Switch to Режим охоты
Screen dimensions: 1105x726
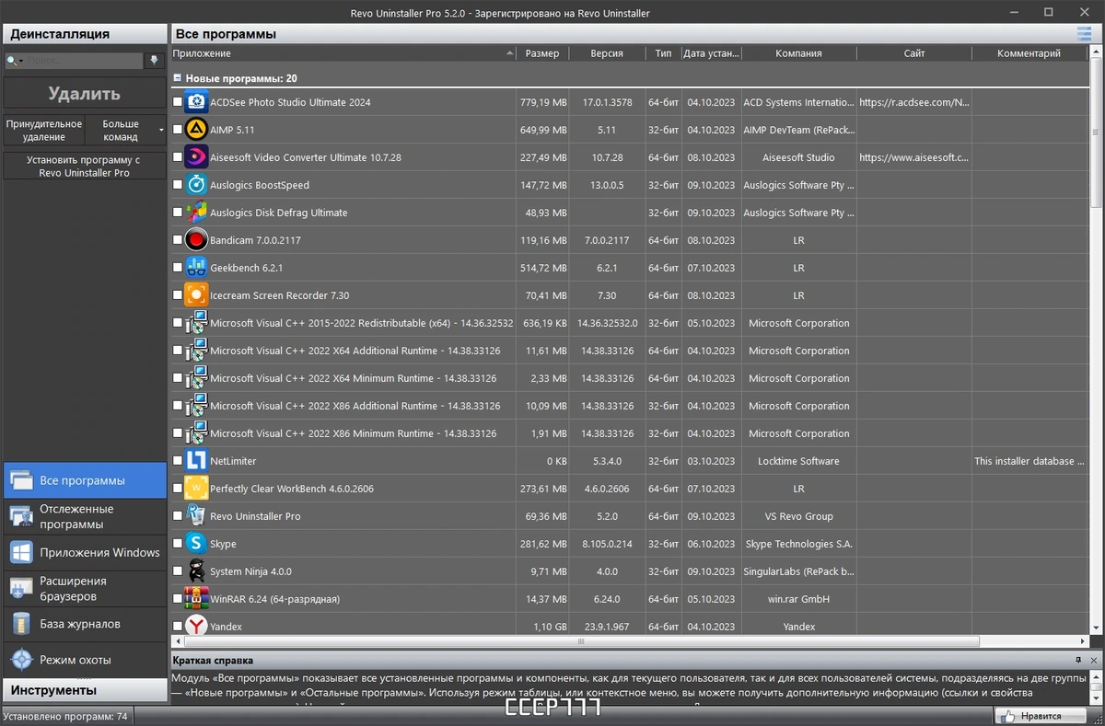85,660
